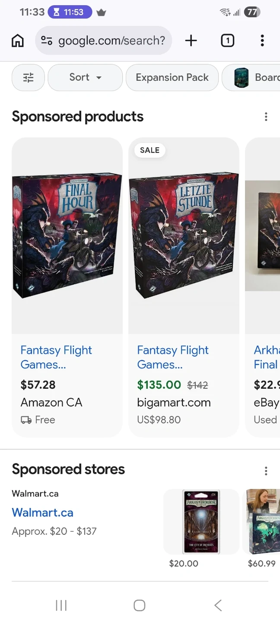280x622 pixels.
Task: Select the Expansion Pack filter chip
Action: (172, 78)
